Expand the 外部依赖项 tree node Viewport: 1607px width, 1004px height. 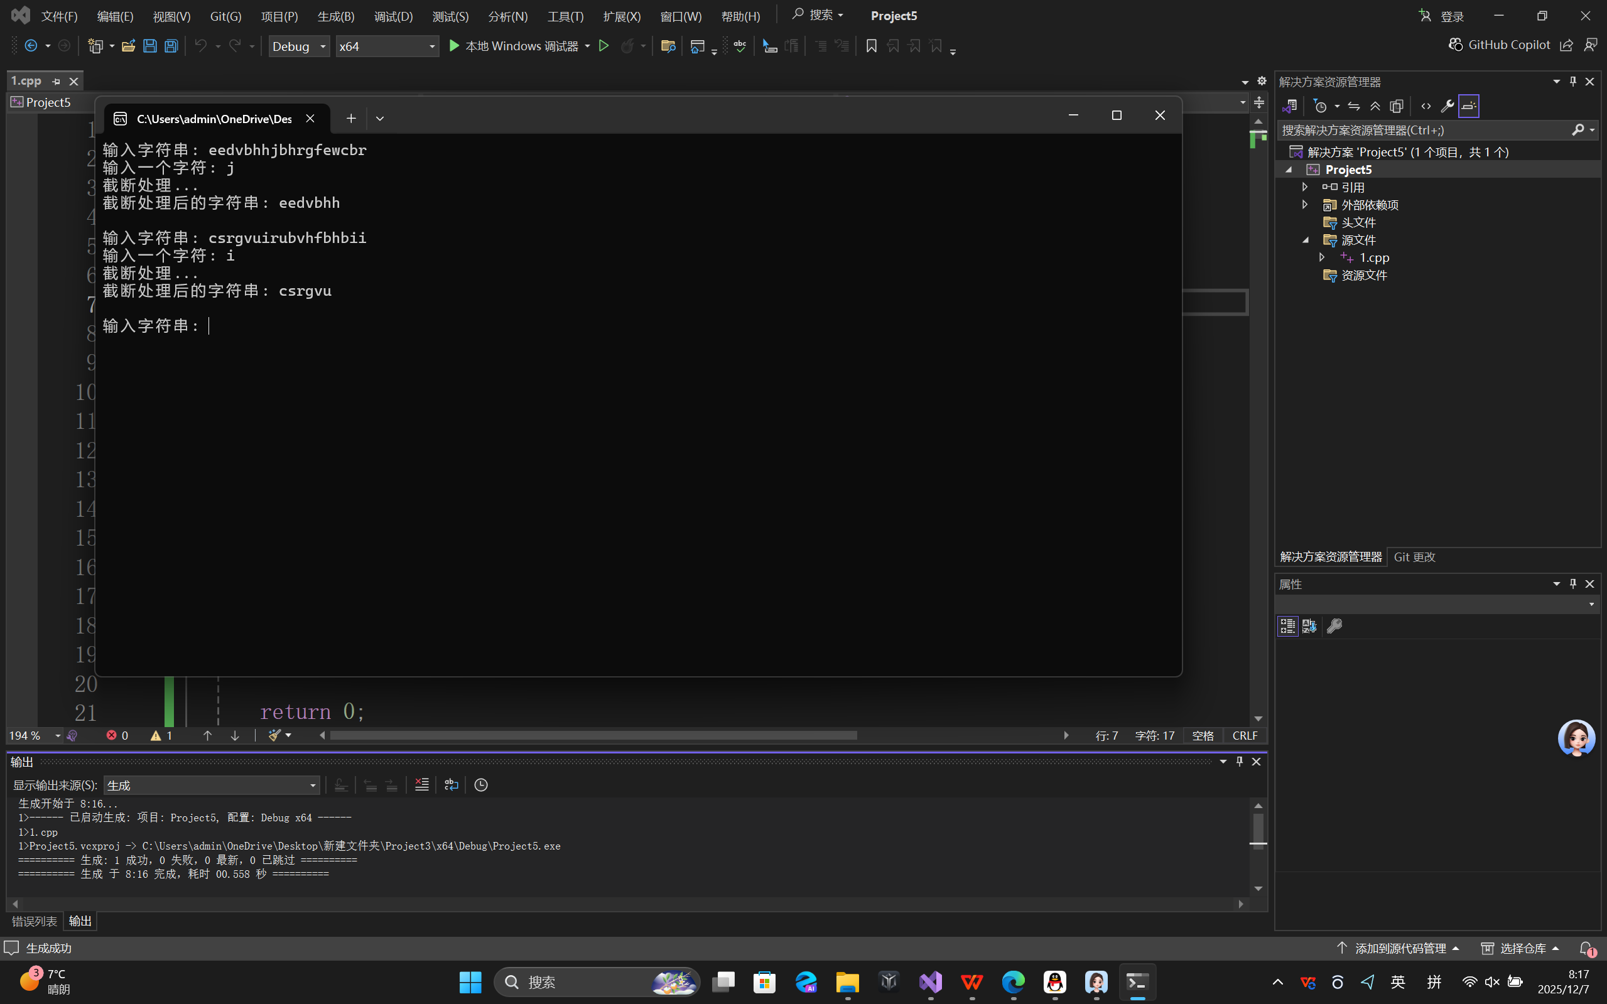point(1305,205)
